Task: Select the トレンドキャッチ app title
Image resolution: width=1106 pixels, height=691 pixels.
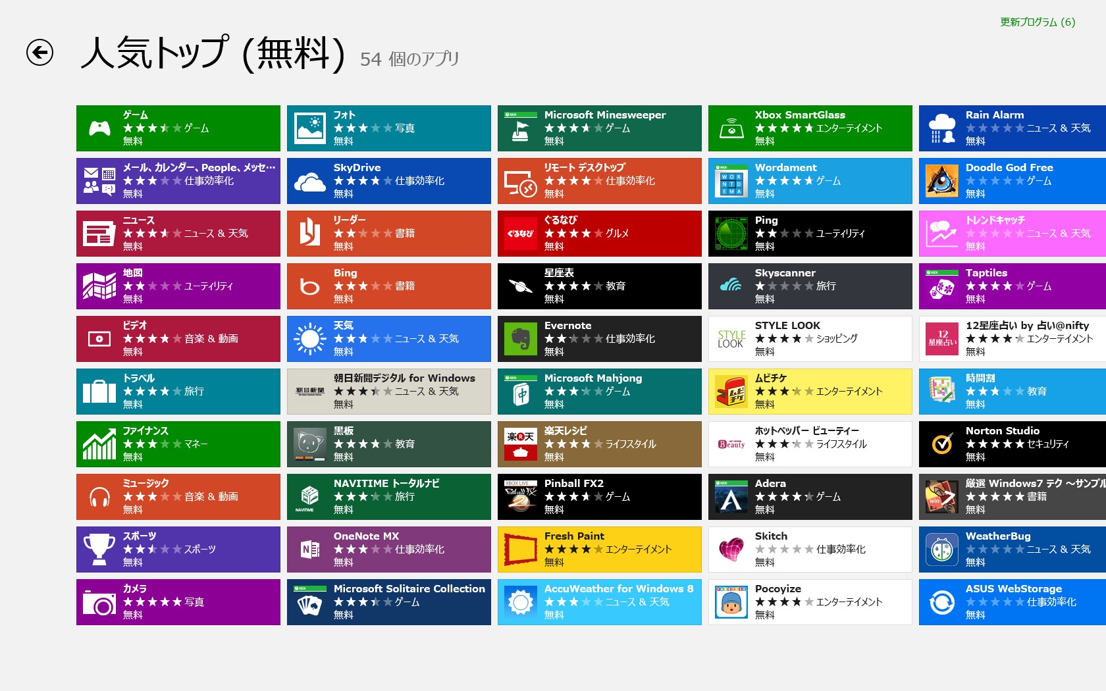Action: [995, 220]
